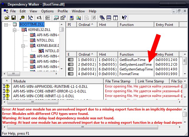Select NTDLL.DLL under KERNEL32.DLL
This screenshot has width=189, height=137.
[x=45, y=40]
